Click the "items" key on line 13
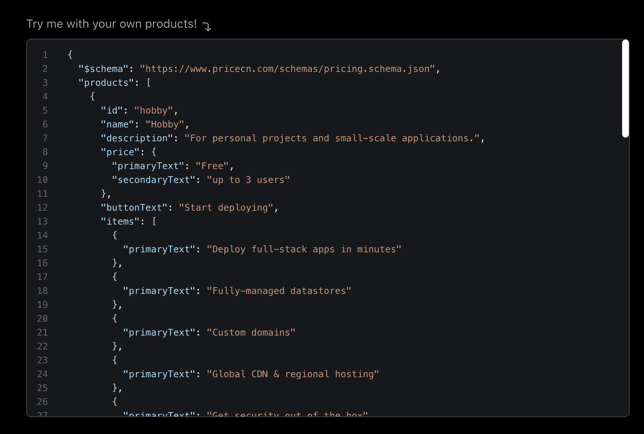644x434 pixels. point(120,222)
